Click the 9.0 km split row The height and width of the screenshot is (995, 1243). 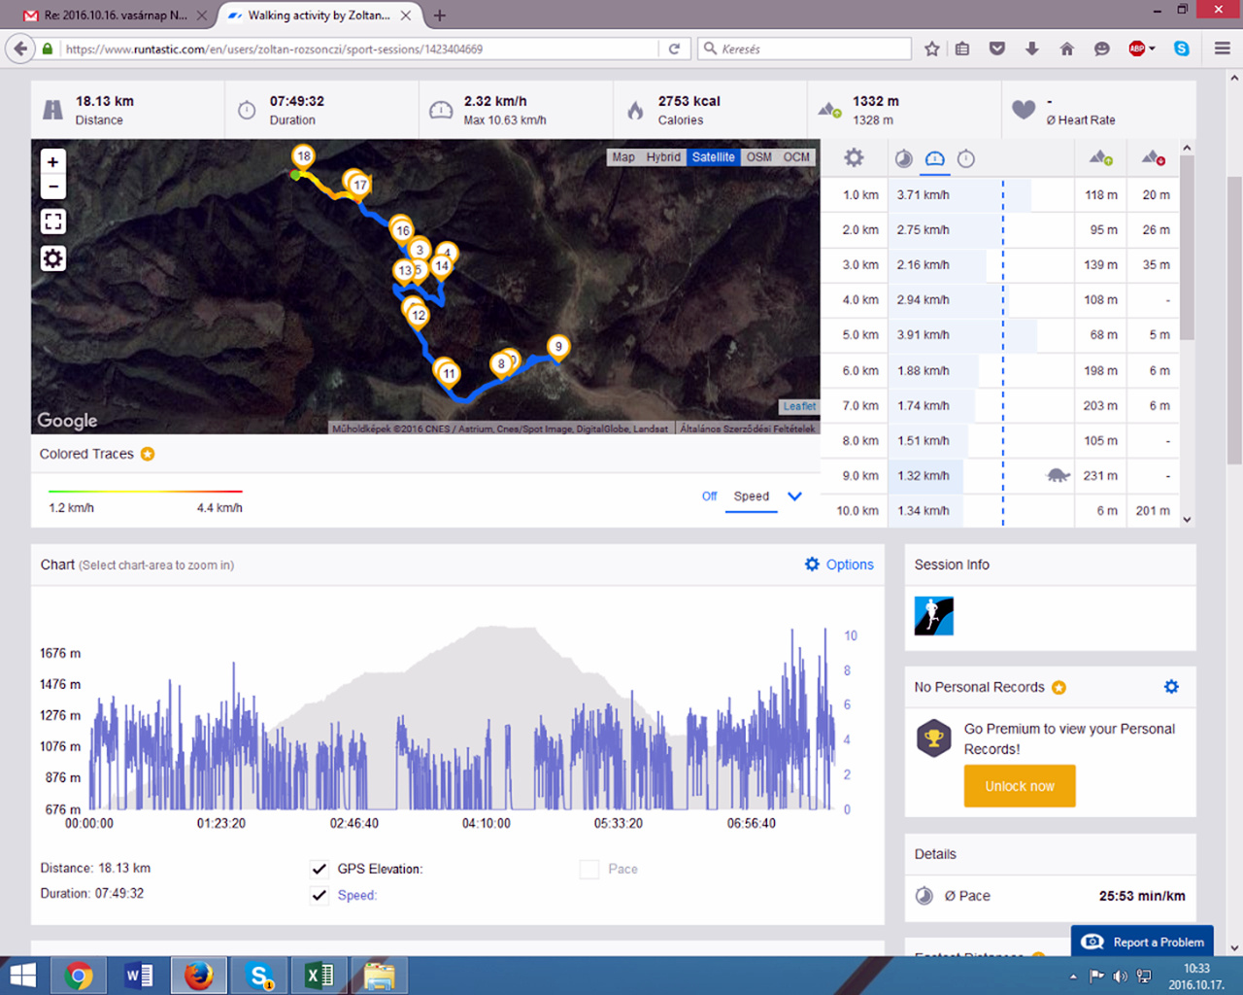point(1000,475)
